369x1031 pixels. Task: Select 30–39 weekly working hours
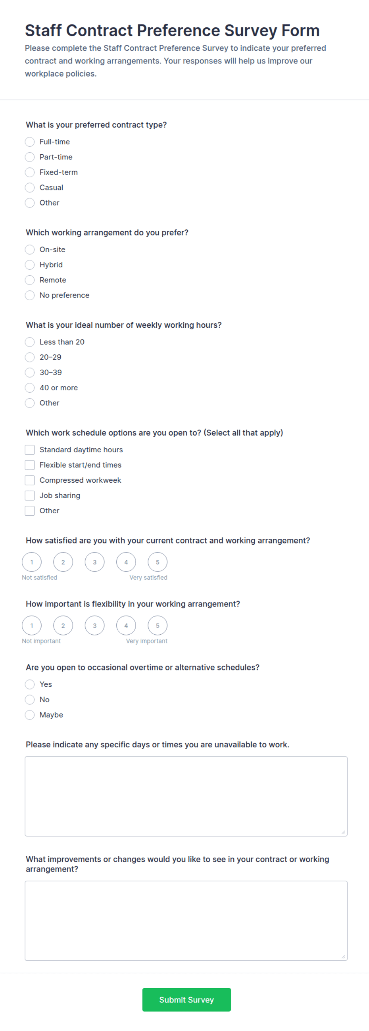point(30,372)
